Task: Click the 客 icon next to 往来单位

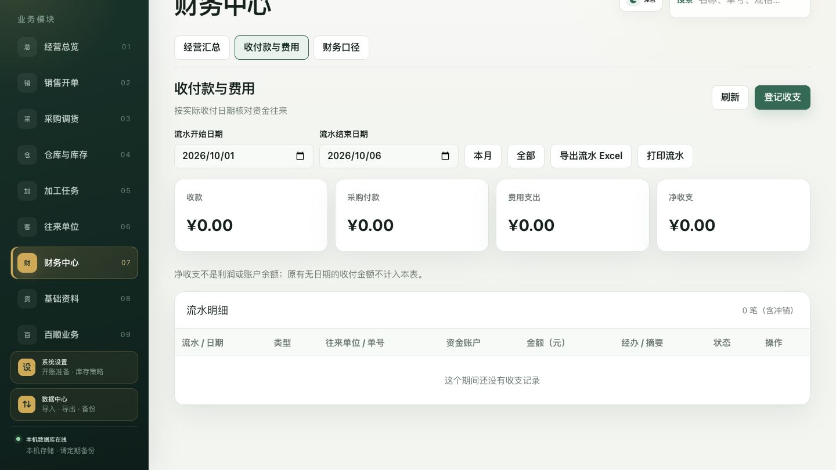Action: [x=27, y=227]
